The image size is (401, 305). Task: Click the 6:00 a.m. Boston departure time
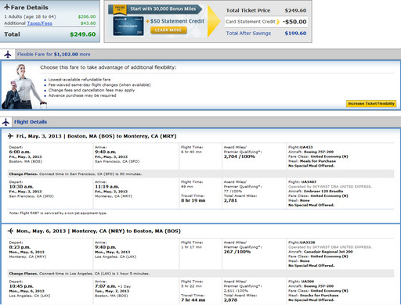coord(20,152)
